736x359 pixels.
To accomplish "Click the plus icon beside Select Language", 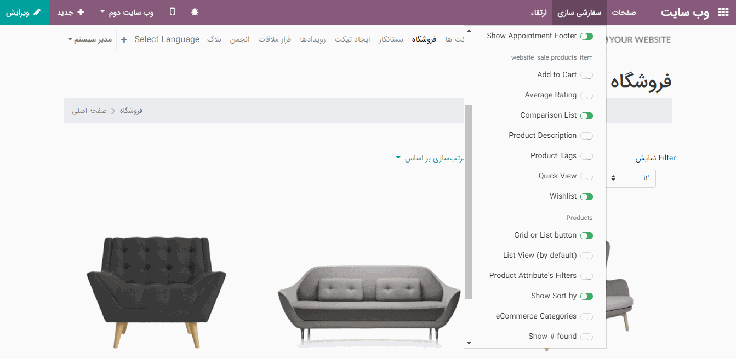I will pos(124,39).
